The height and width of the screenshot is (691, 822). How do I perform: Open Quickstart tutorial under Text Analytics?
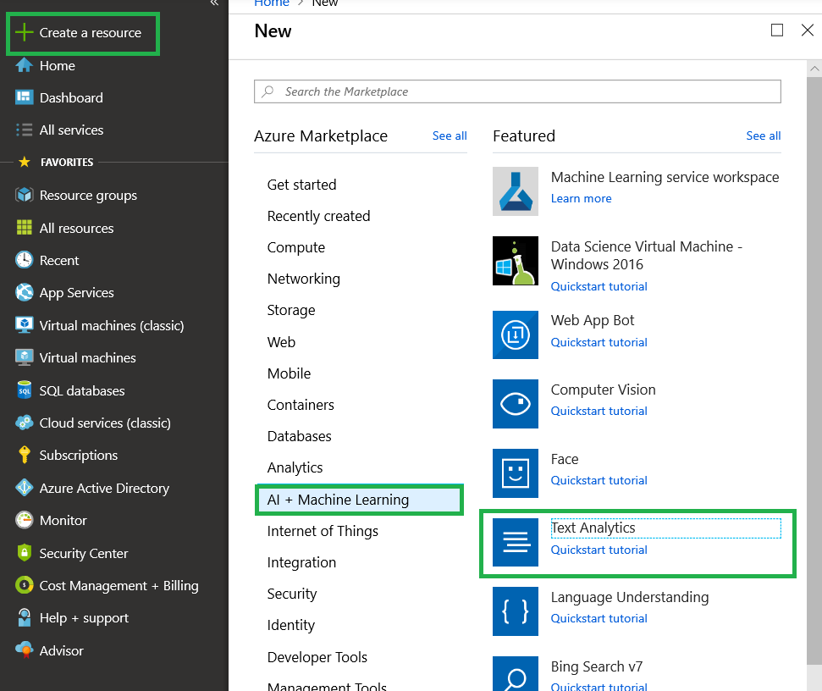pos(599,550)
